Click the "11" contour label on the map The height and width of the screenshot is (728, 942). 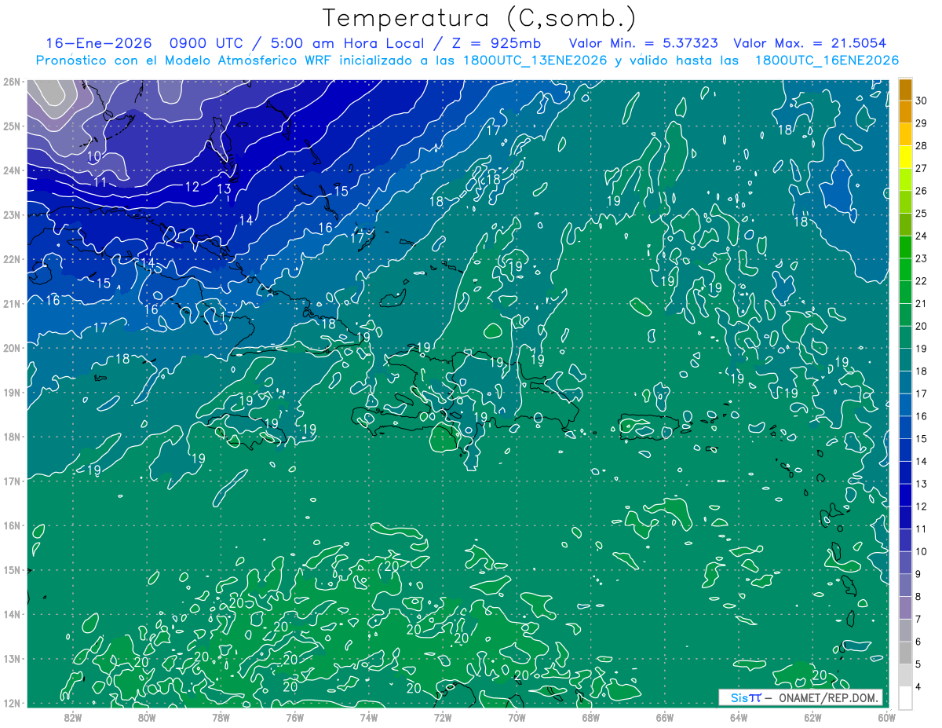coord(100,182)
